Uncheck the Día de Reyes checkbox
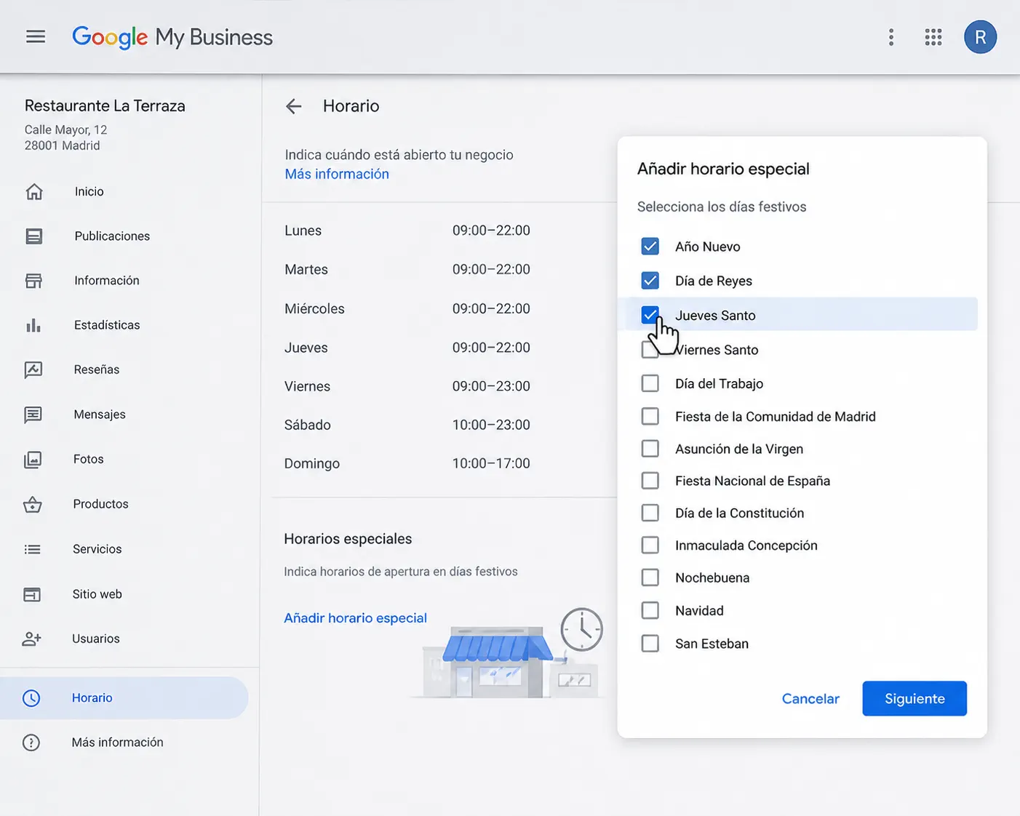The height and width of the screenshot is (816, 1020). pos(650,281)
